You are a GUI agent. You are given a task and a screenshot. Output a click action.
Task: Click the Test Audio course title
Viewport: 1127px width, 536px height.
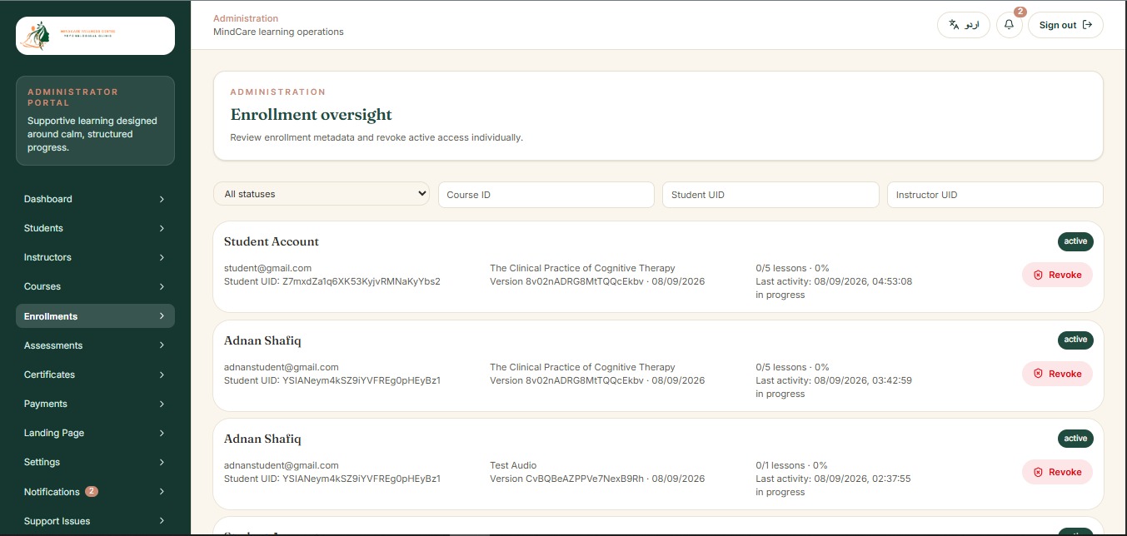(513, 465)
